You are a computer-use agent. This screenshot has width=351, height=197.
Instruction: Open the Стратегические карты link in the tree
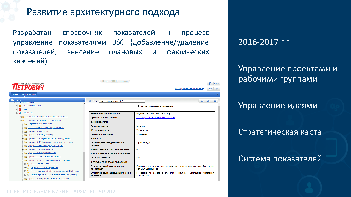[x=32, y=105]
